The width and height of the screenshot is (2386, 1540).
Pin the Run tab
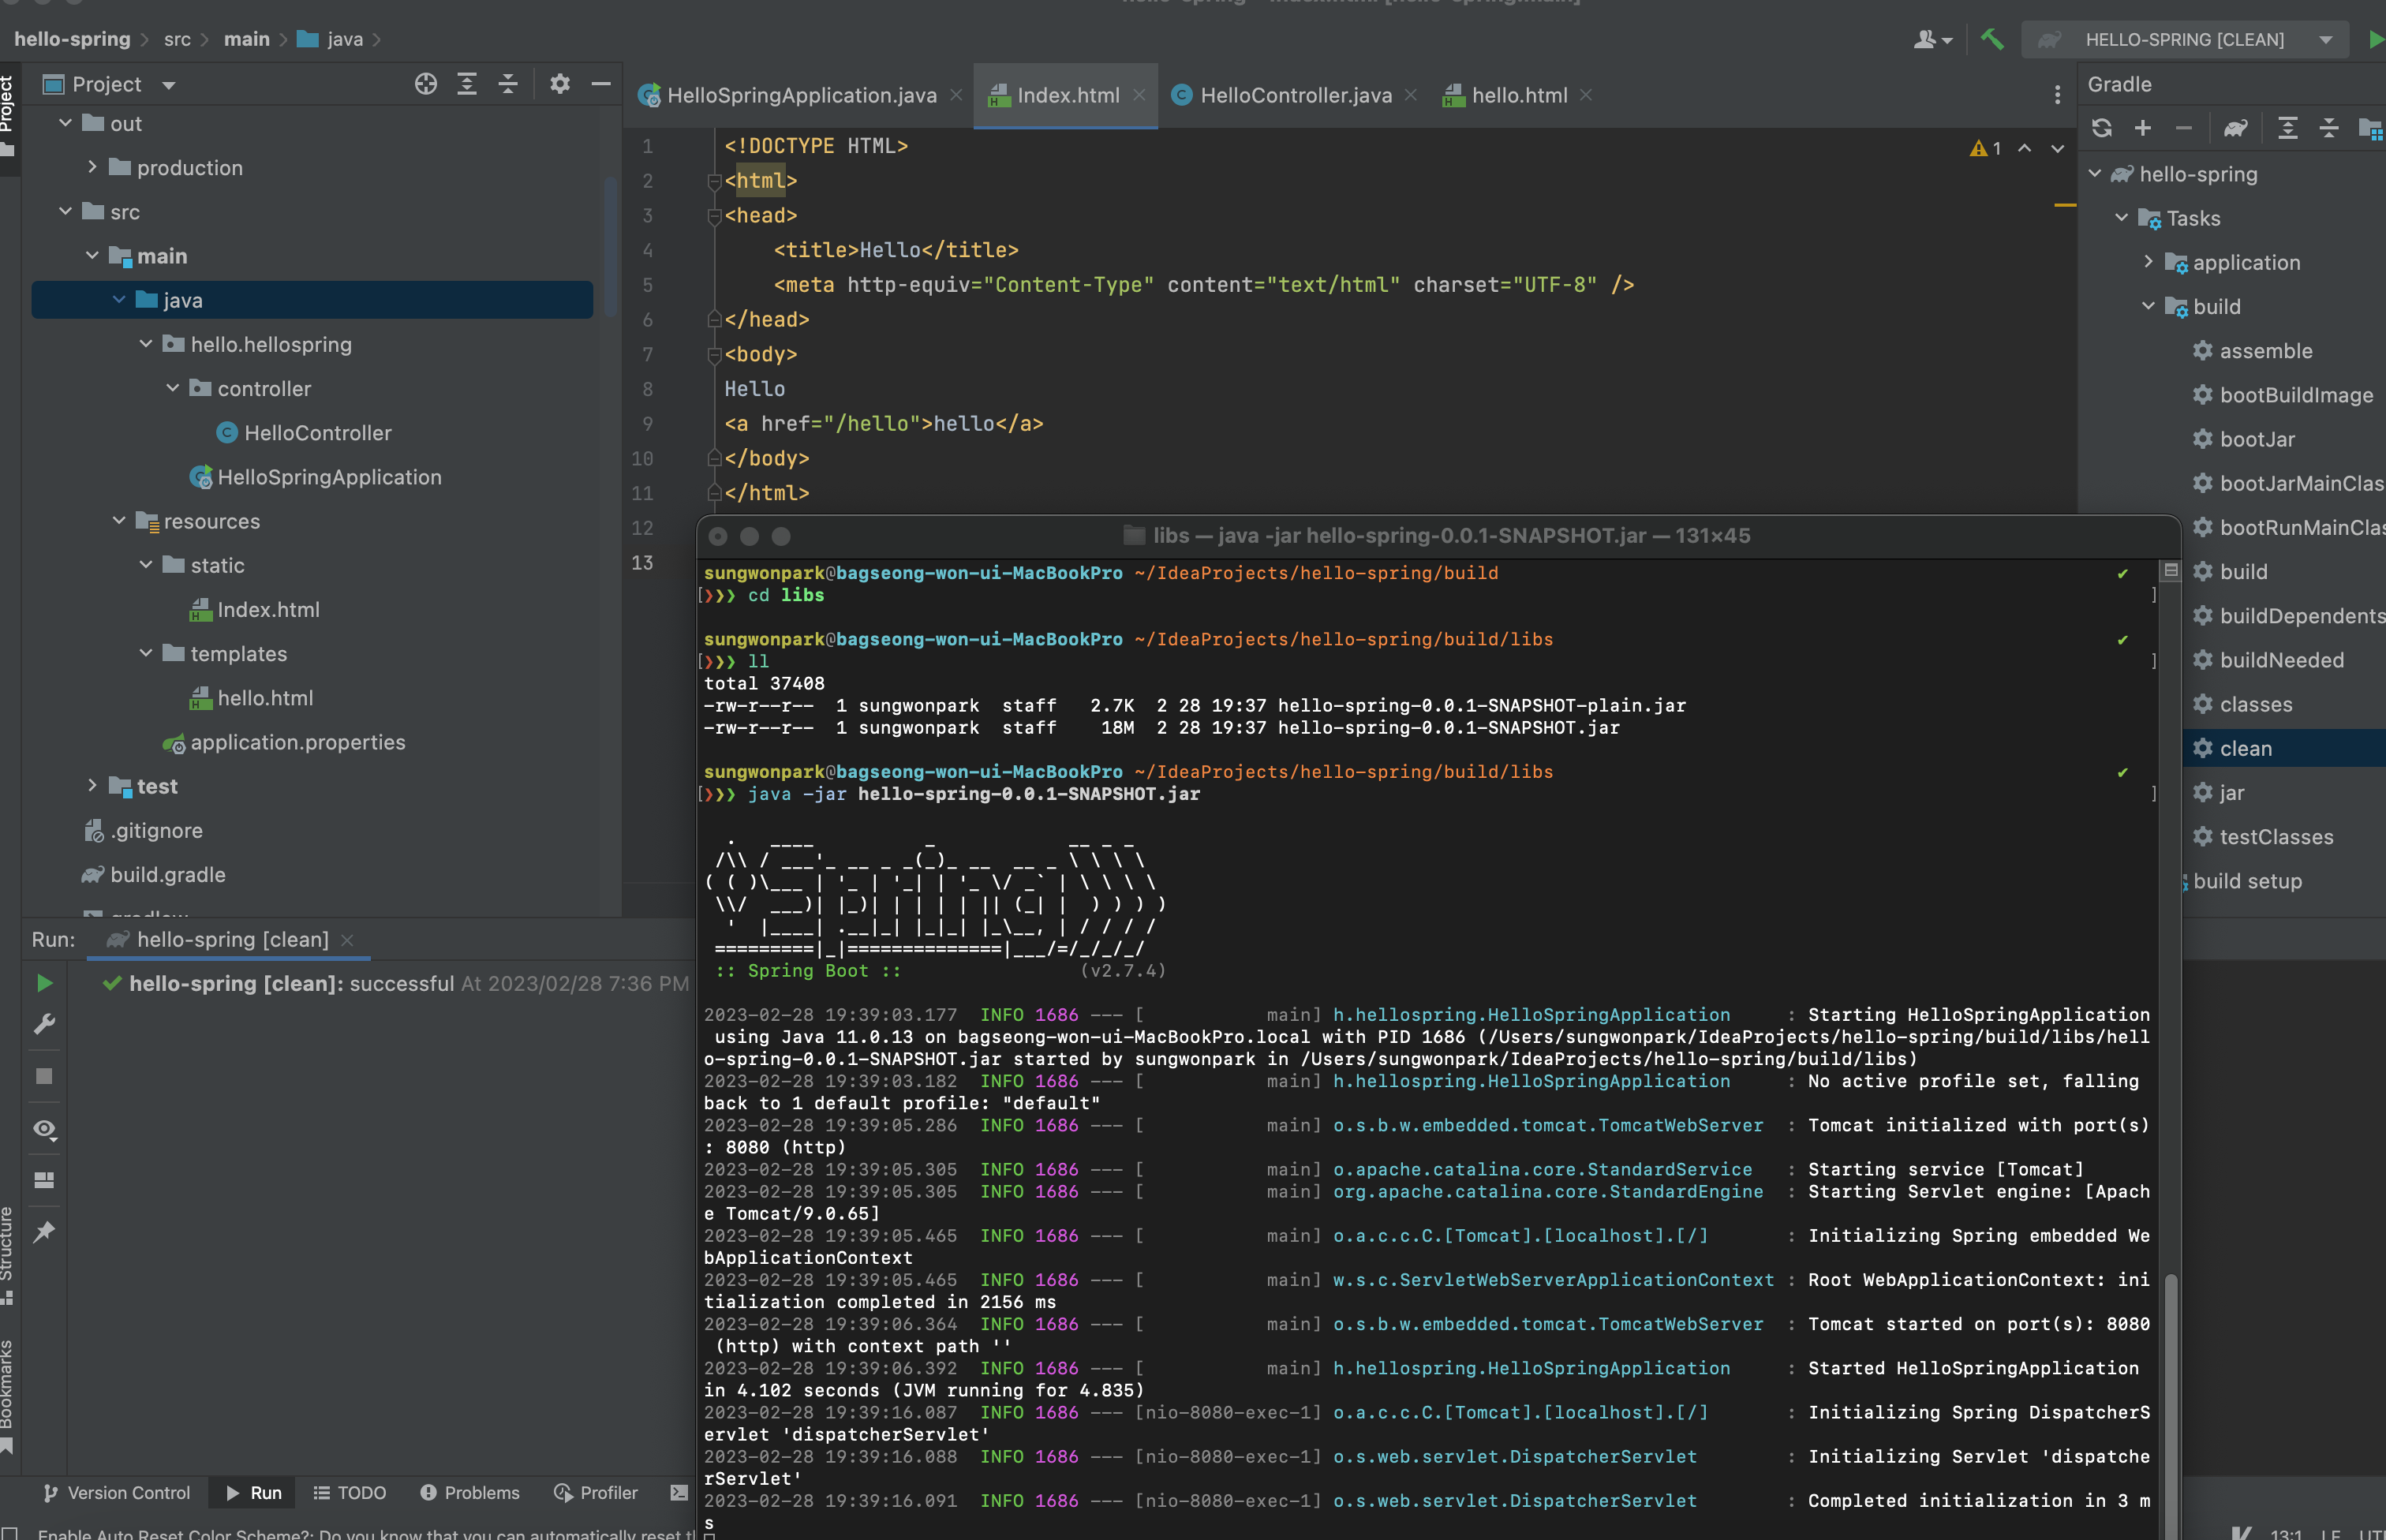coord(44,1232)
